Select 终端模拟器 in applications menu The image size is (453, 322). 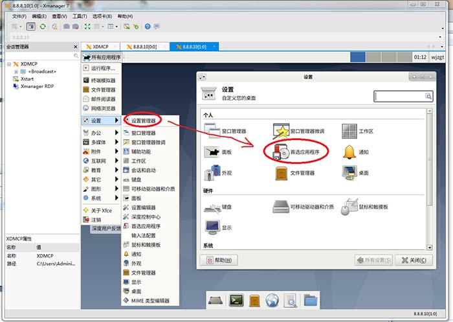click(102, 80)
